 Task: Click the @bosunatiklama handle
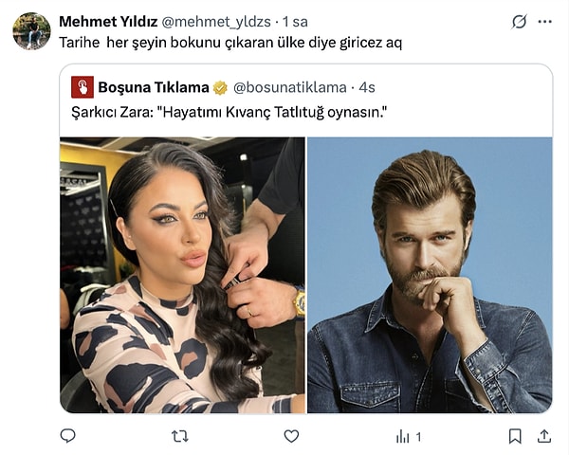[289, 87]
